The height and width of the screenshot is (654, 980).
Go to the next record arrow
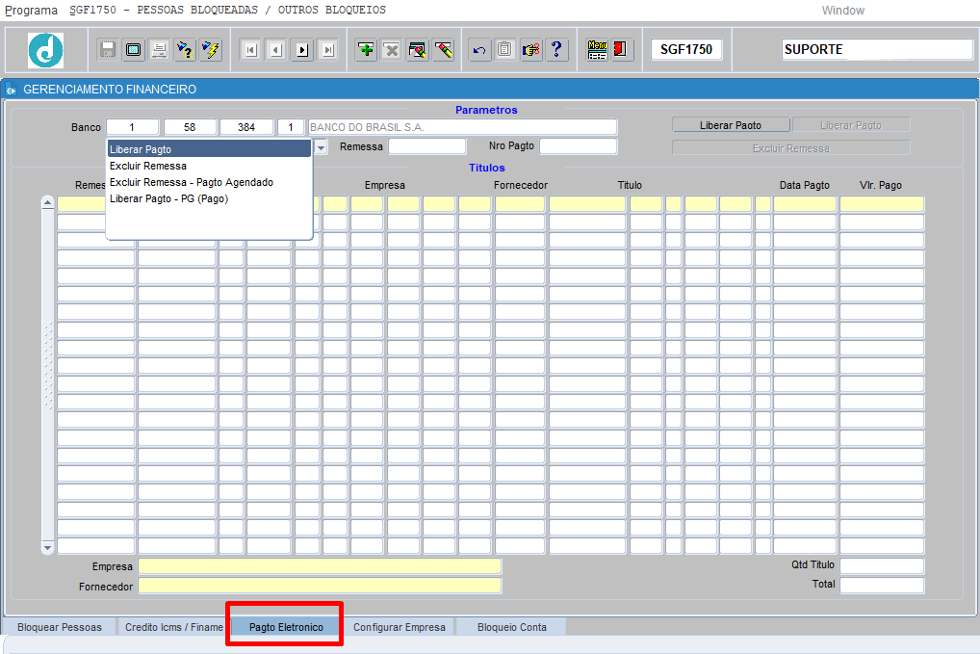[x=302, y=50]
